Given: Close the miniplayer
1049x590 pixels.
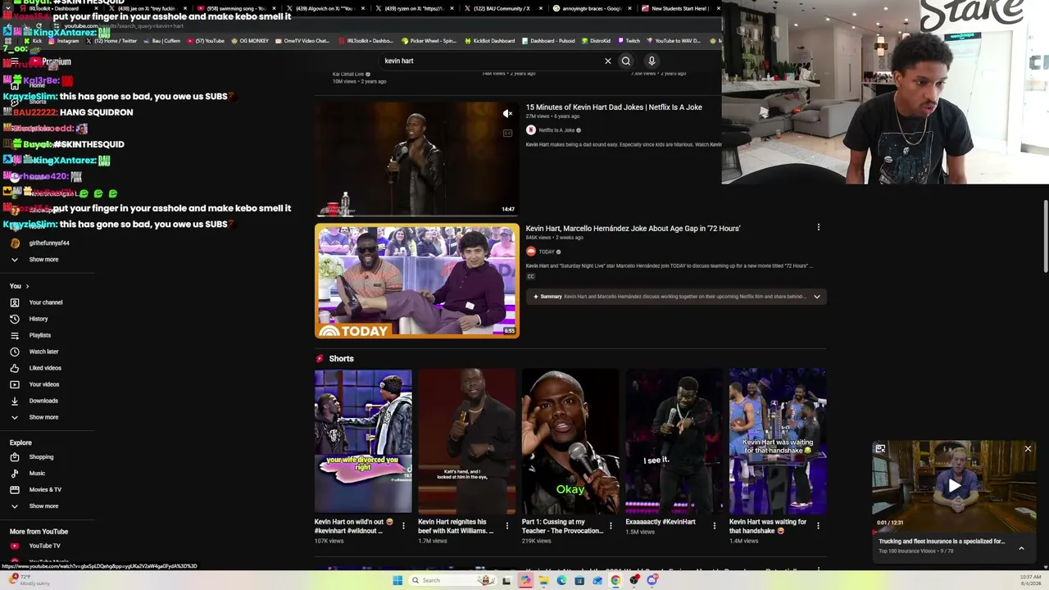Looking at the screenshot, I should tap(1028, 449).
